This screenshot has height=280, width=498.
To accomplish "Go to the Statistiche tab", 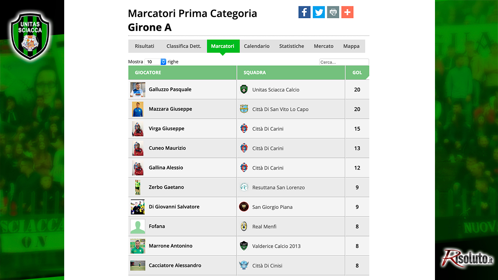I will point(292,46).
